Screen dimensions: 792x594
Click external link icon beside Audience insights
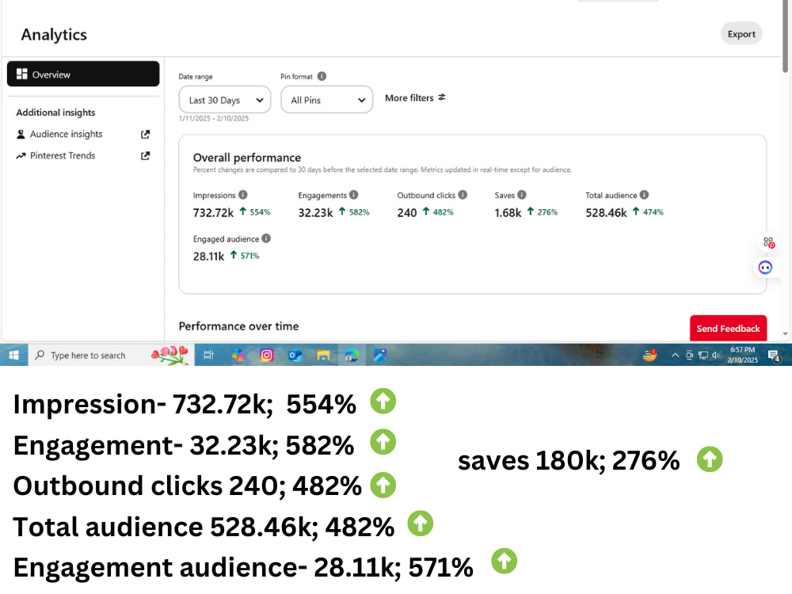pos(146,134)
